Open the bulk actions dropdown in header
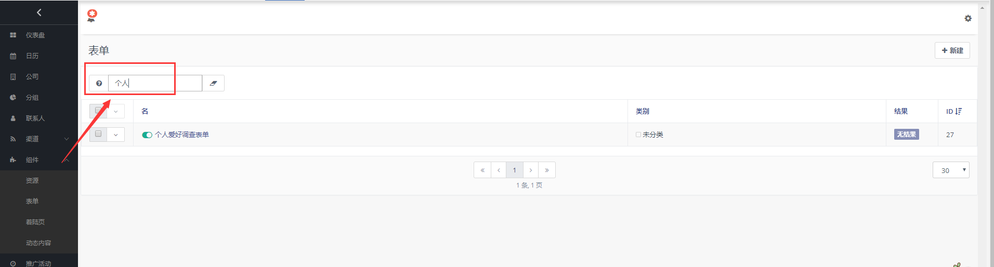 click(116, 111)
